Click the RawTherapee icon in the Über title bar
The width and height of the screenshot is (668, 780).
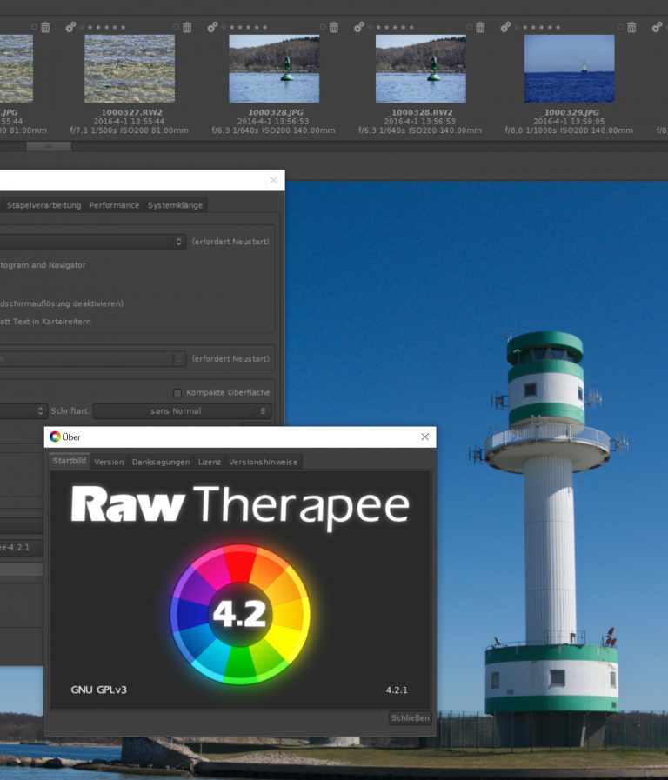point(55,437)
